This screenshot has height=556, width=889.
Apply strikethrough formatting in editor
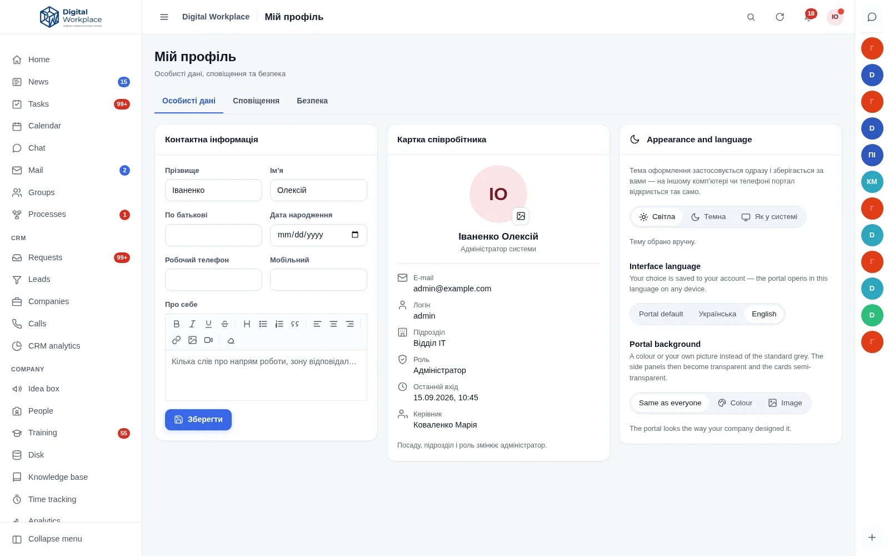pyautogui.click(x=224, y=324)
